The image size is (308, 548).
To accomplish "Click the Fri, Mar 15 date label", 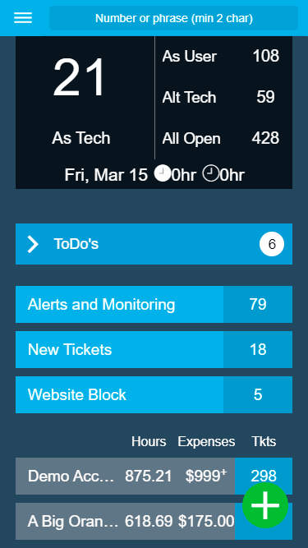I will tap(106, 175).
